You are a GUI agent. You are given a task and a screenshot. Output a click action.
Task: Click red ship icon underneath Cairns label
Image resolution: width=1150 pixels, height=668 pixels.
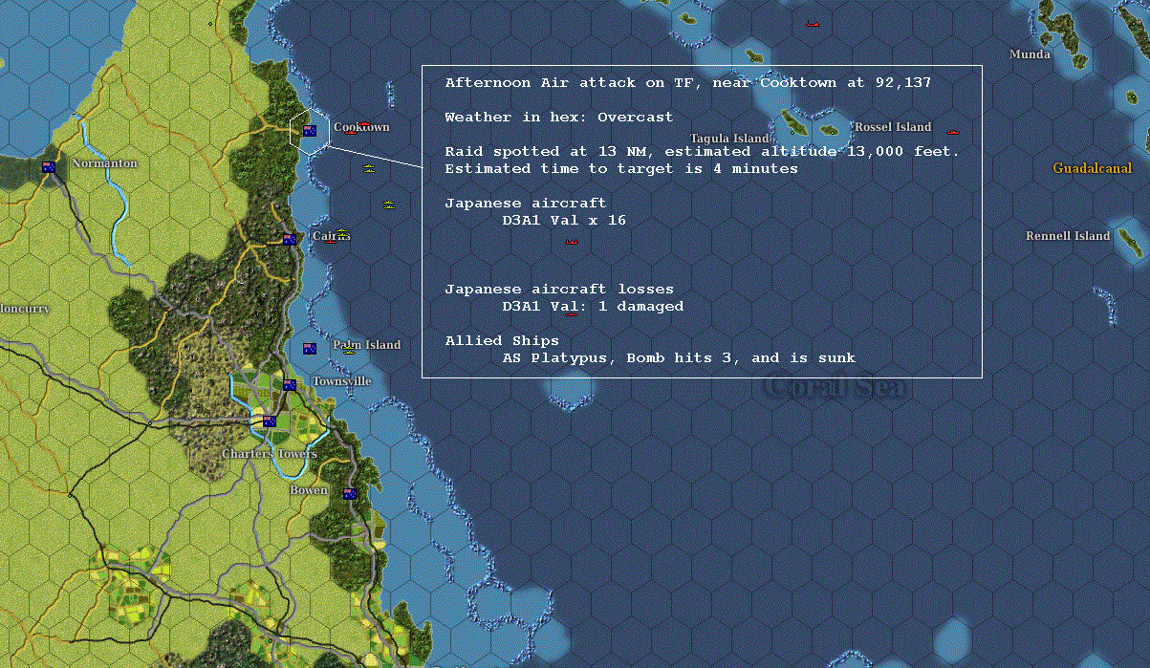click(x=331, y=241)
